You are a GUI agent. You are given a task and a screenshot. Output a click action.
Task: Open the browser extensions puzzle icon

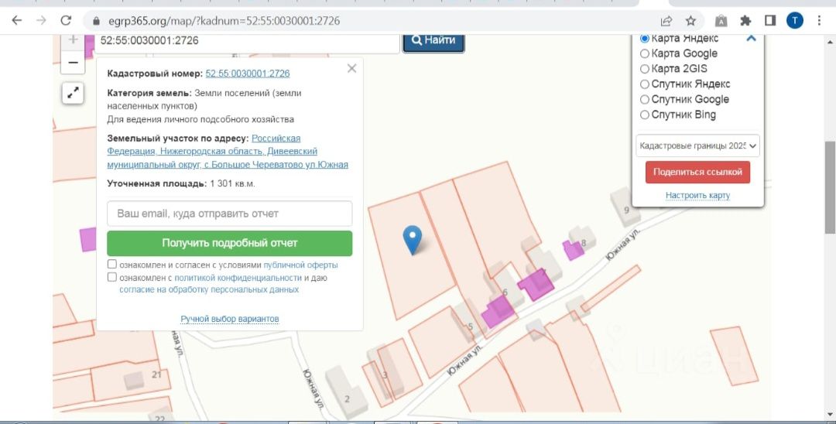point(745,21)
